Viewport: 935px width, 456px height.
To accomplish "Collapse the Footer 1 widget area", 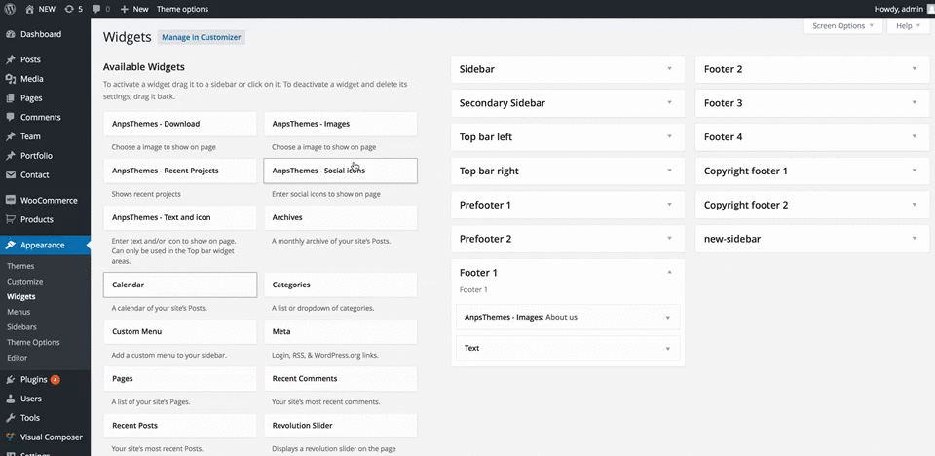I will coord(669,273).
